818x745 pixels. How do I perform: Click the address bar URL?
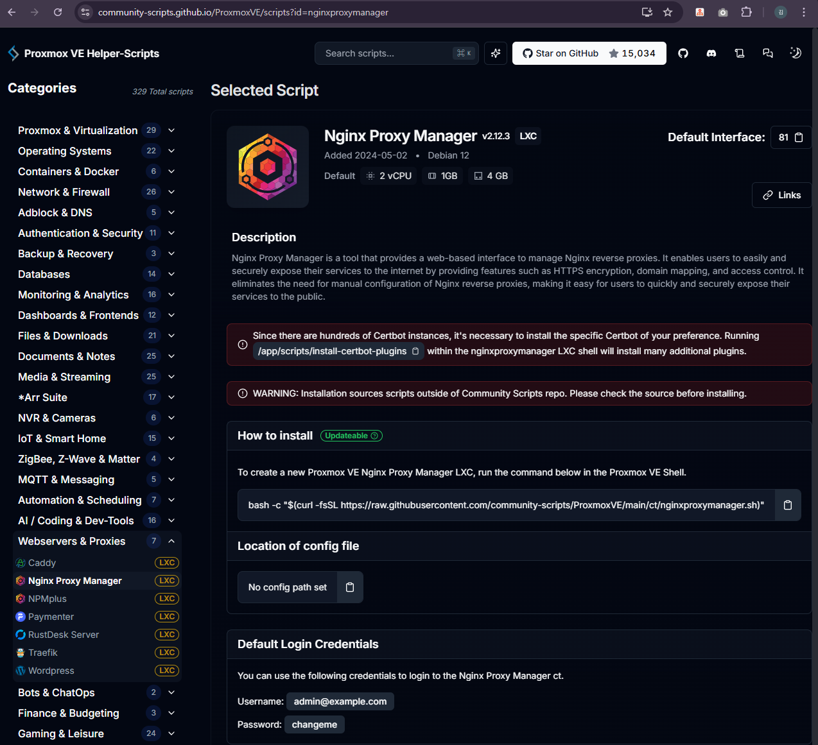(x=243, y=12)
